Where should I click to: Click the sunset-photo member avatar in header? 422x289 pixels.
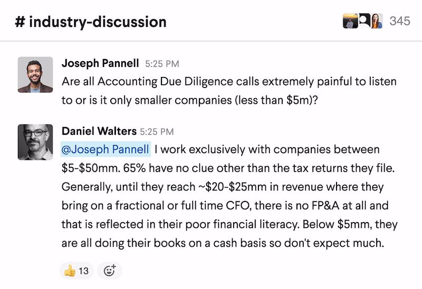click(350, 21)
